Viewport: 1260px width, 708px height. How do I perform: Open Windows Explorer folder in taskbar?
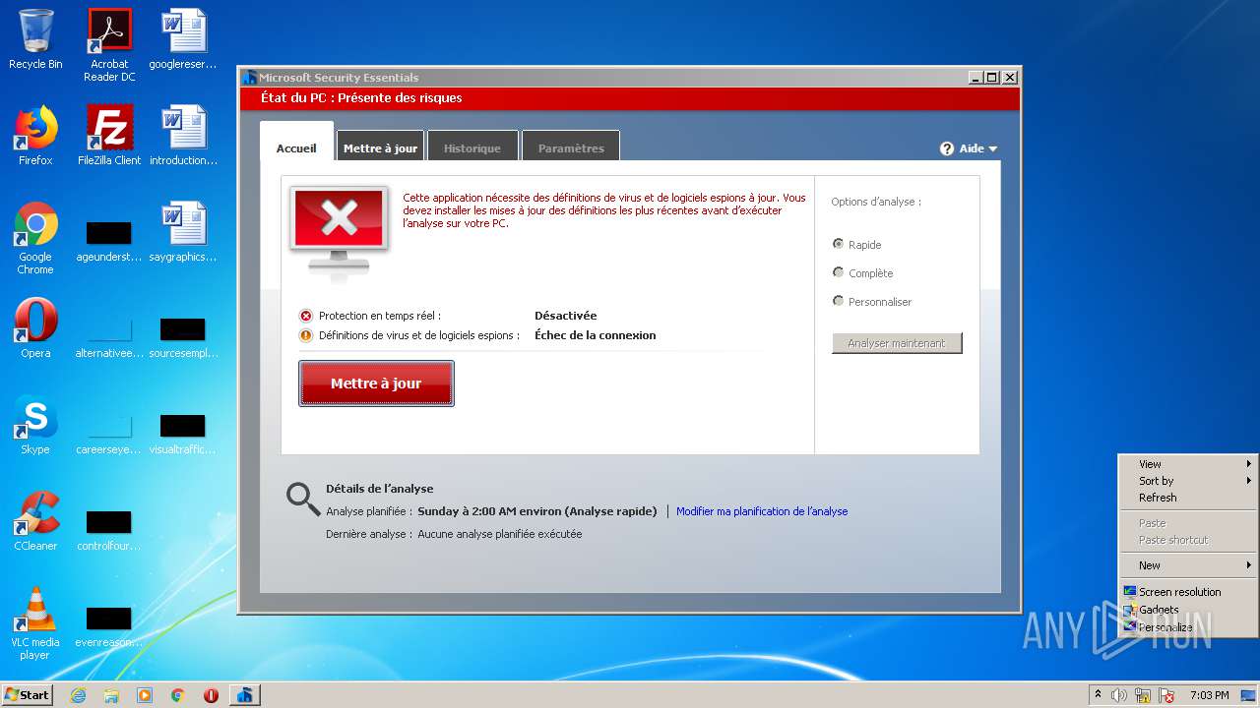(111, 695)
